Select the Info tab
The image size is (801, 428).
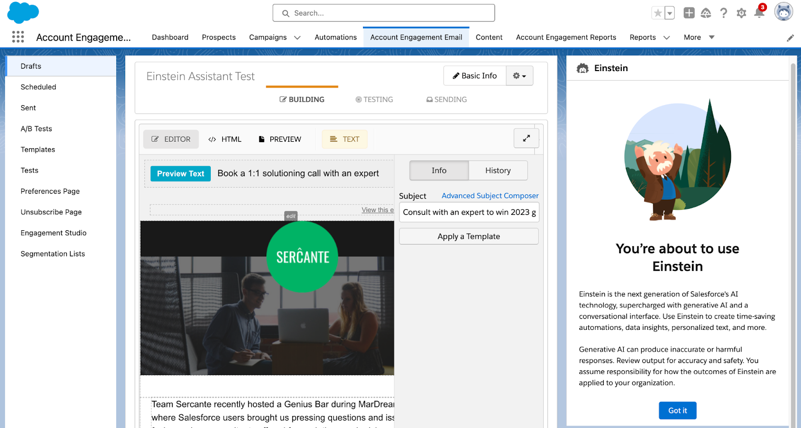(439, 170)
